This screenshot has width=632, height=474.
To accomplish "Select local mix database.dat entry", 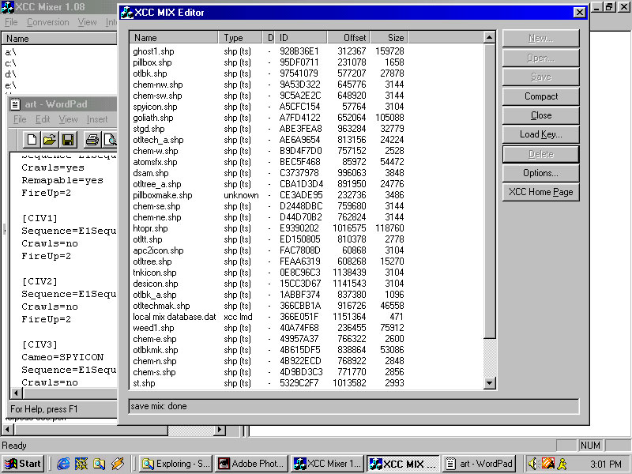I will point(175,317).
